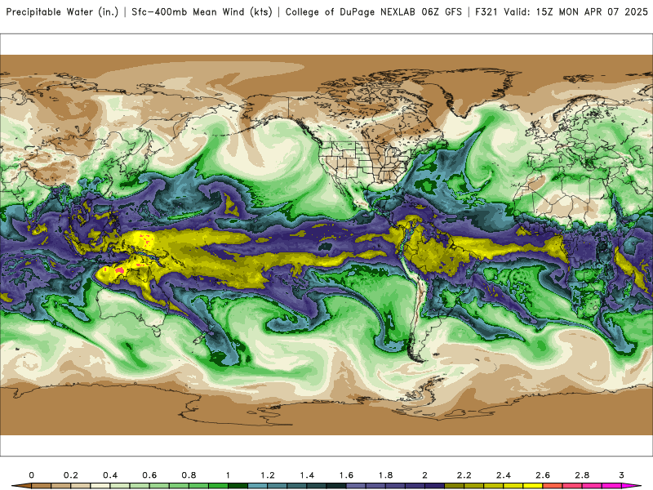Click the '1.4' label on the color scale
Image resolution: width=653 pixels, height=490 pixels.
[307, 475]
